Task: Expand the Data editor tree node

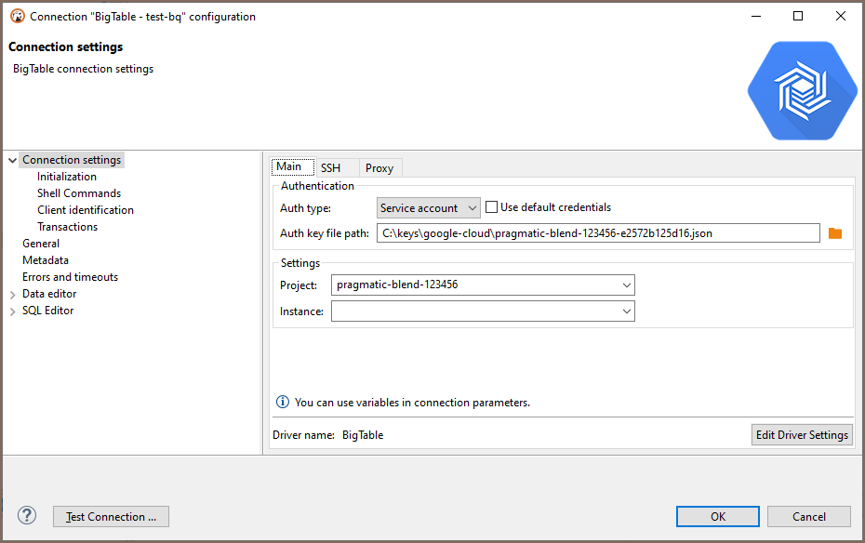Action: coord(12,295)
